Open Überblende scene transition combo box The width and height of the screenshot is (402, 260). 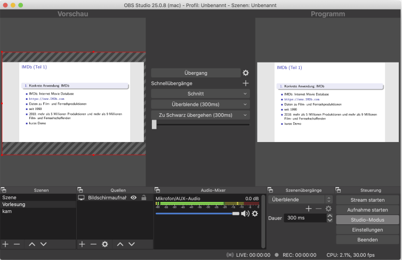click(301, 200)
